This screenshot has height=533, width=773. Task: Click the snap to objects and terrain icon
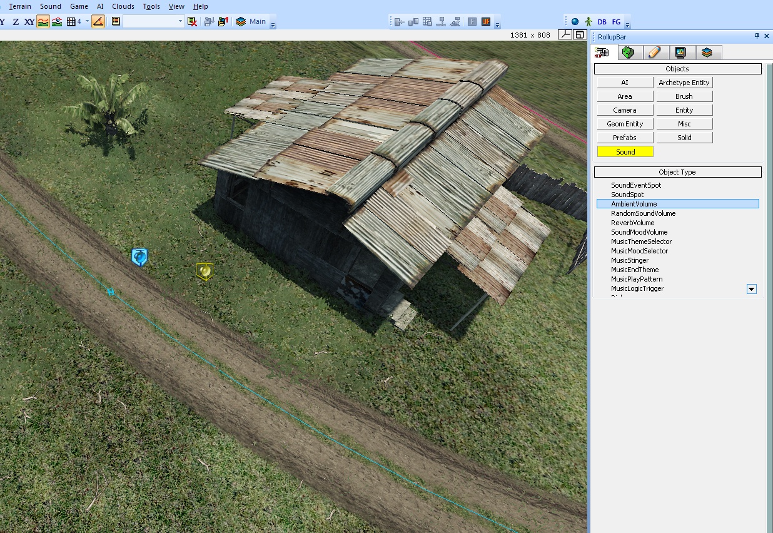[57, 21]
